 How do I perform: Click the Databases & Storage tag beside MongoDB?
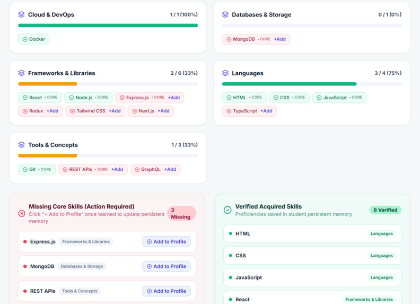point(82,266)
